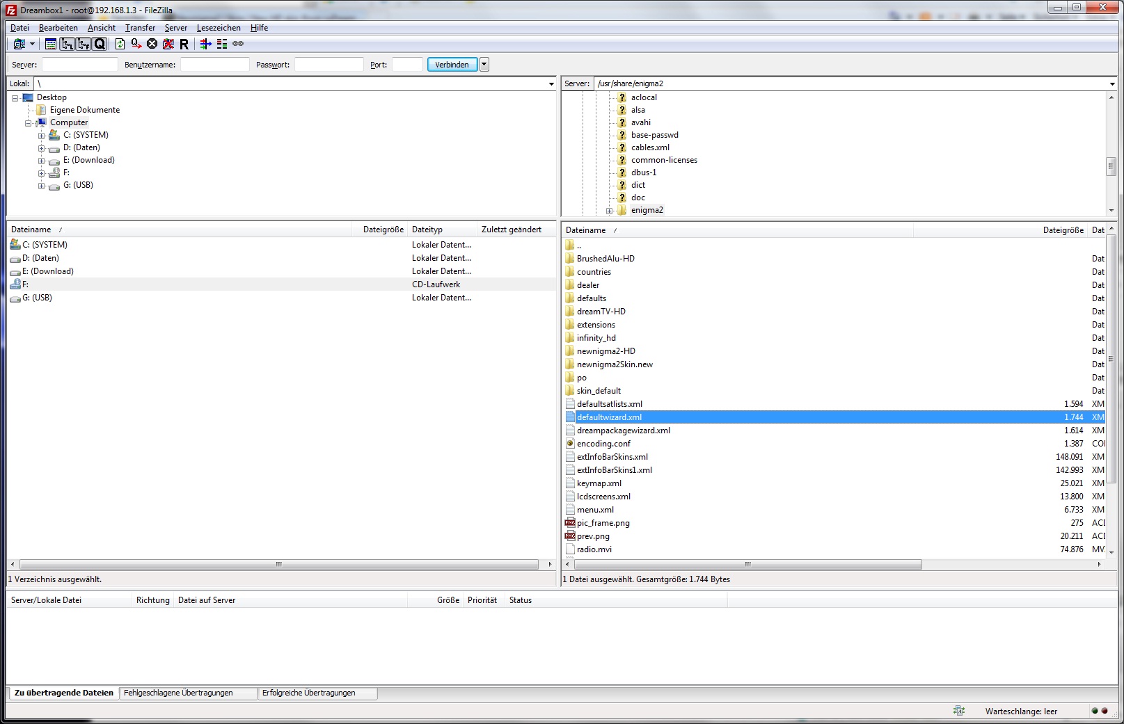The image size is (1124, 724).
Task: Click the Verbinden button
Action: 452,65
